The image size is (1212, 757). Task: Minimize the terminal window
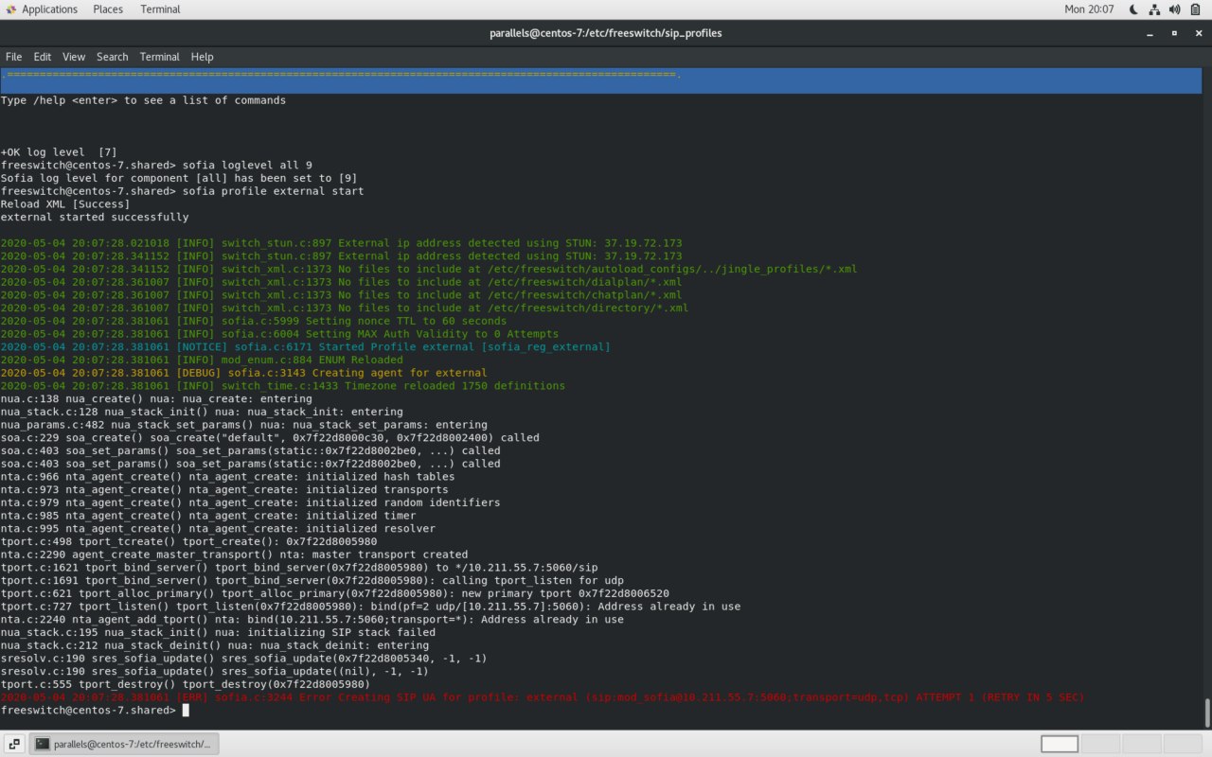[x=1150, y=33]
